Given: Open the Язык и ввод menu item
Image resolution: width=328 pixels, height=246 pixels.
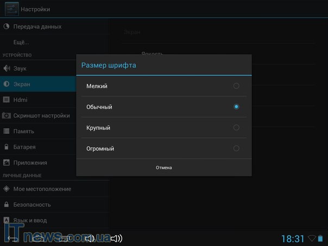Looking at the screenshot, I should pyautogui.click(x=30, y=220).
